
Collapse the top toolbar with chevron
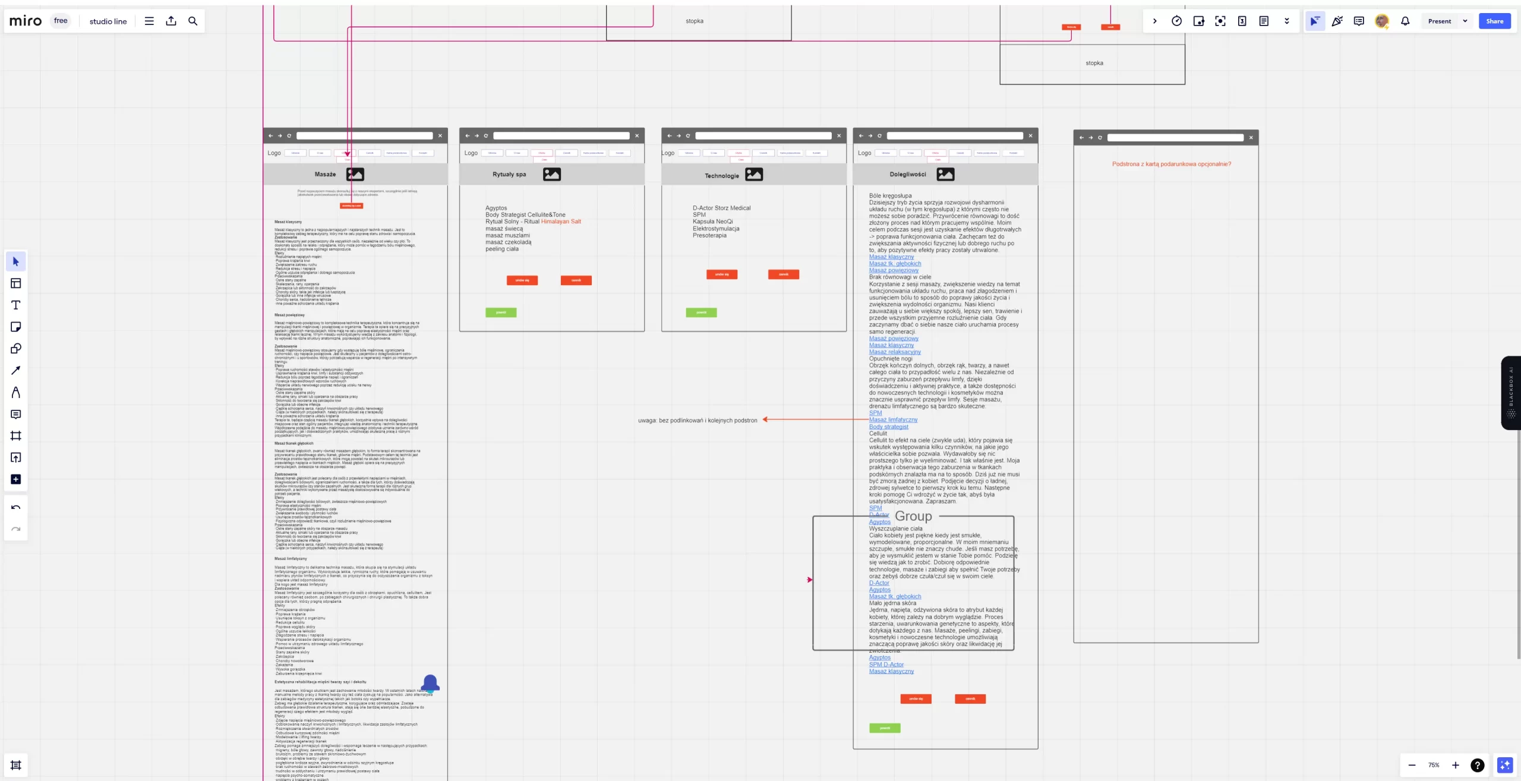[x=1154, y=21]
